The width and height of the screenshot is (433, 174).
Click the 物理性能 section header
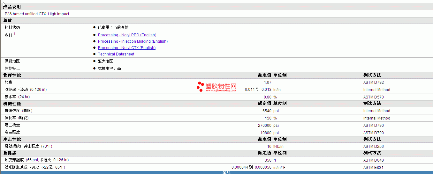pos(12,75)
